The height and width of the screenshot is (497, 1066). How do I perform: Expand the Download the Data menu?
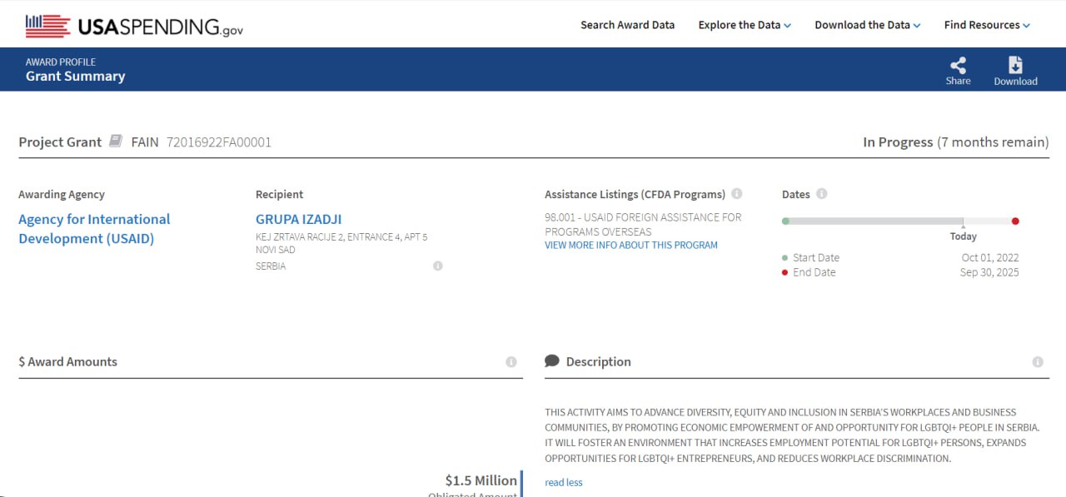click(x=867, y=25)
